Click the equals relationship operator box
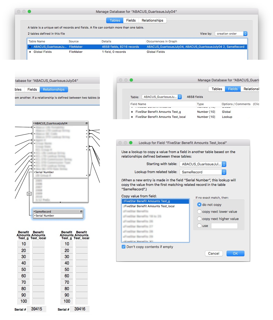Image resolution: width=273 pixels, height=320 pixels. [29, 194]
